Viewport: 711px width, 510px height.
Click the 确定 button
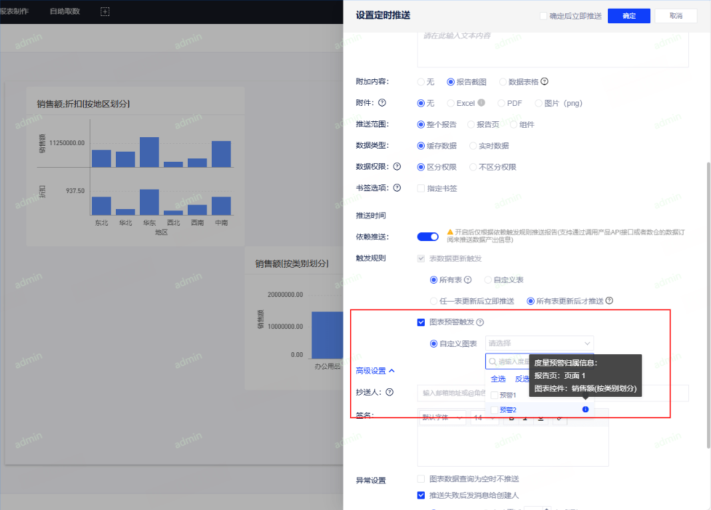(628, 16)
